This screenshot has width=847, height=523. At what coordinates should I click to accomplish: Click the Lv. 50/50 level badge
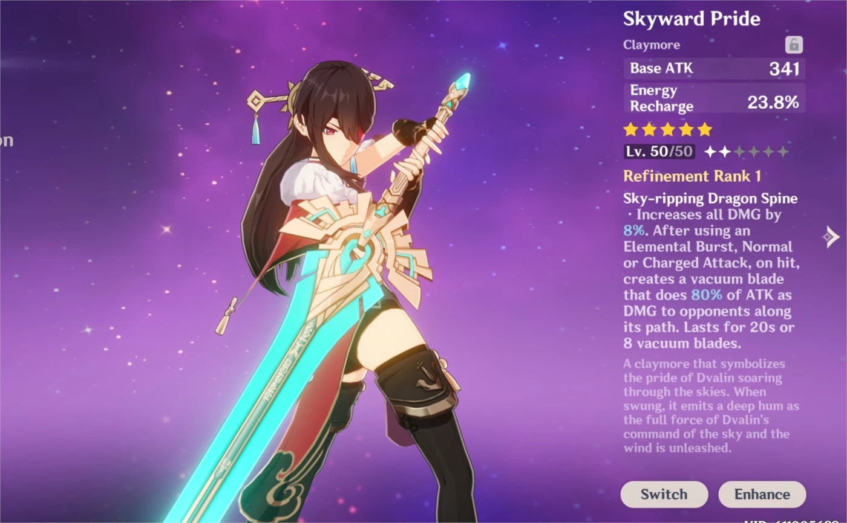pos(659,152)
